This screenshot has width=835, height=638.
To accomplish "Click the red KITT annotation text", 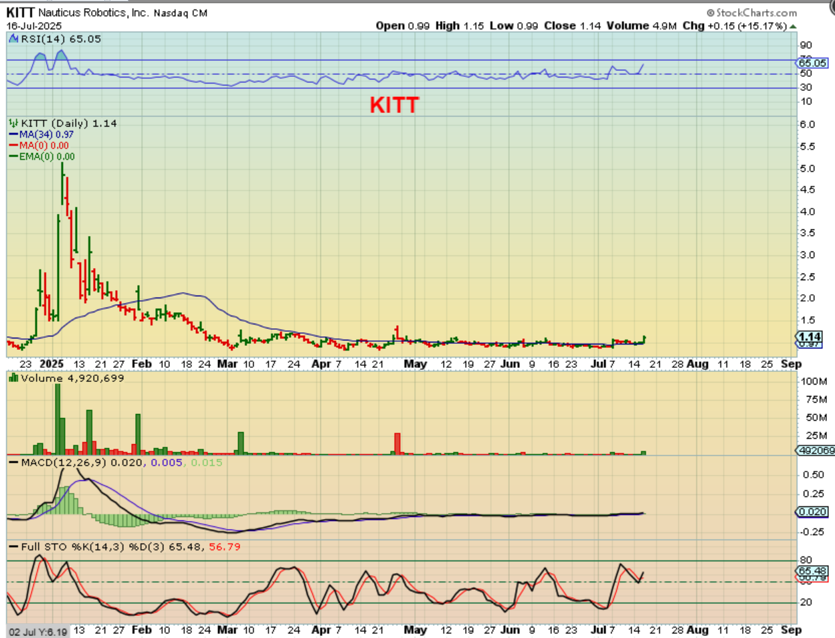I will pyautogui.click(x=394, y=105).
